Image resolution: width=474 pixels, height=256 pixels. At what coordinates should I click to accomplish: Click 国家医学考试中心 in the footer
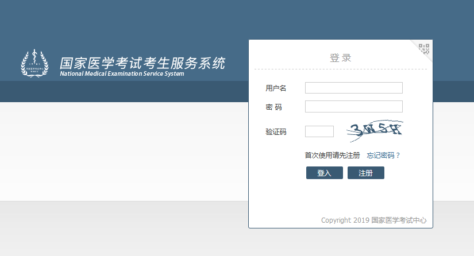point(399,220)
